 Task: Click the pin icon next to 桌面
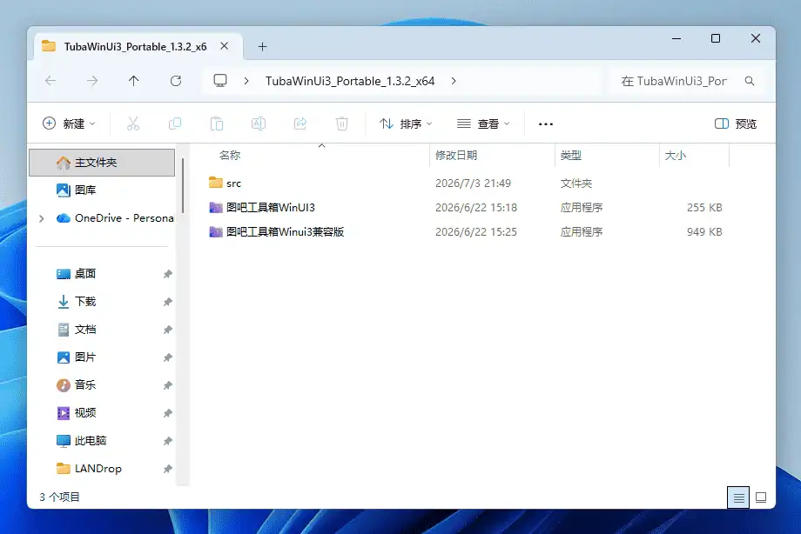click(167, 274)
